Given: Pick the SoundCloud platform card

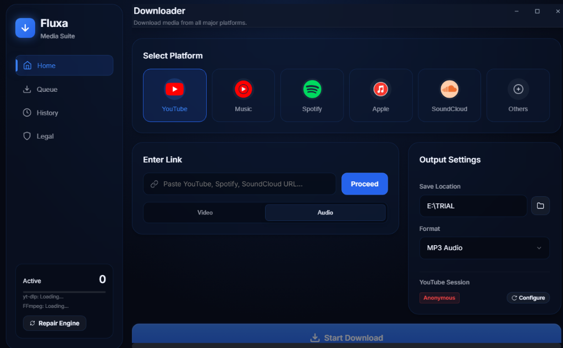Looking at the screenshot, I should point(449,95).
